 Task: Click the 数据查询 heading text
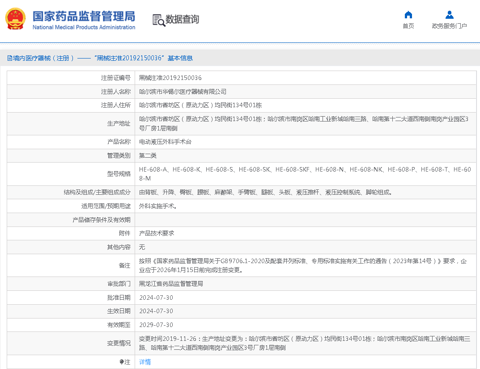coord(182,20)
